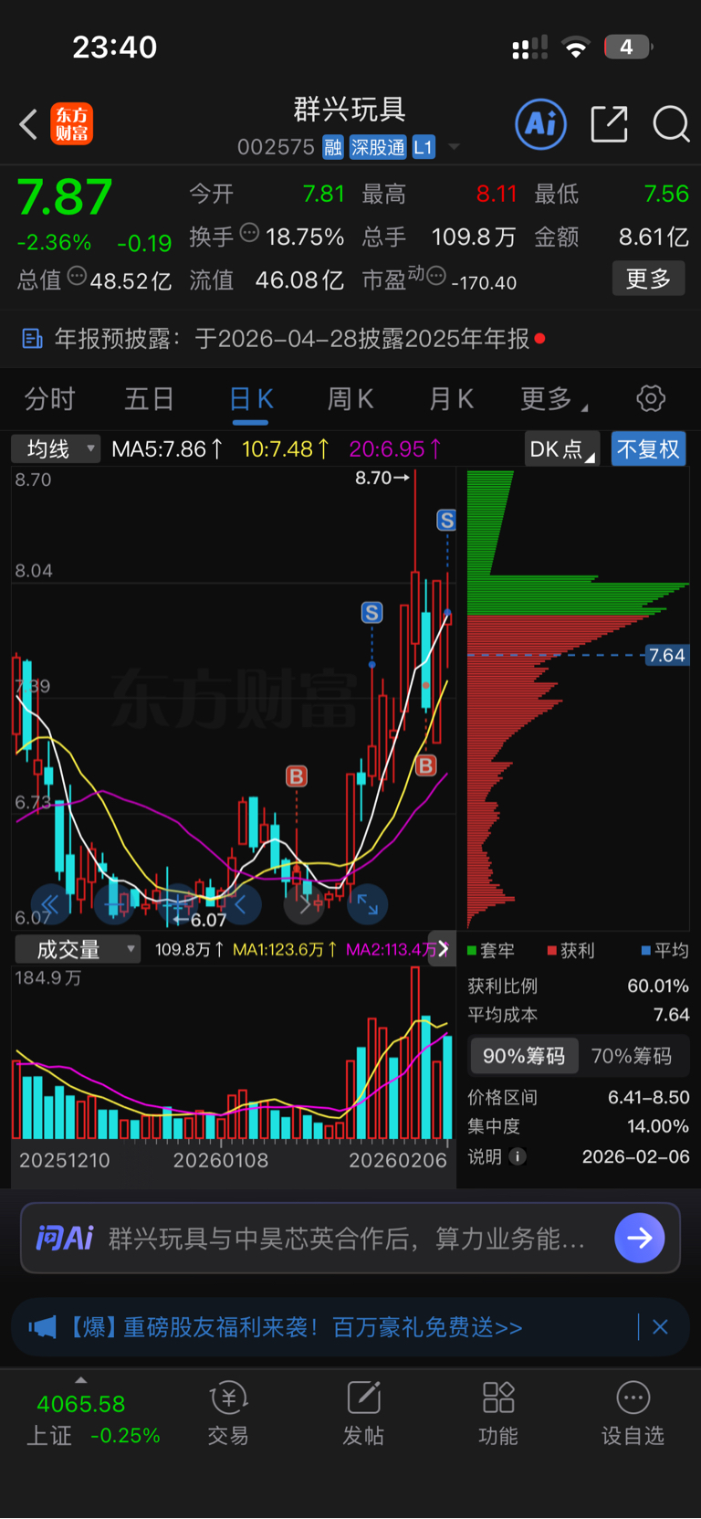Expand volume indicators right chevron

444,949
